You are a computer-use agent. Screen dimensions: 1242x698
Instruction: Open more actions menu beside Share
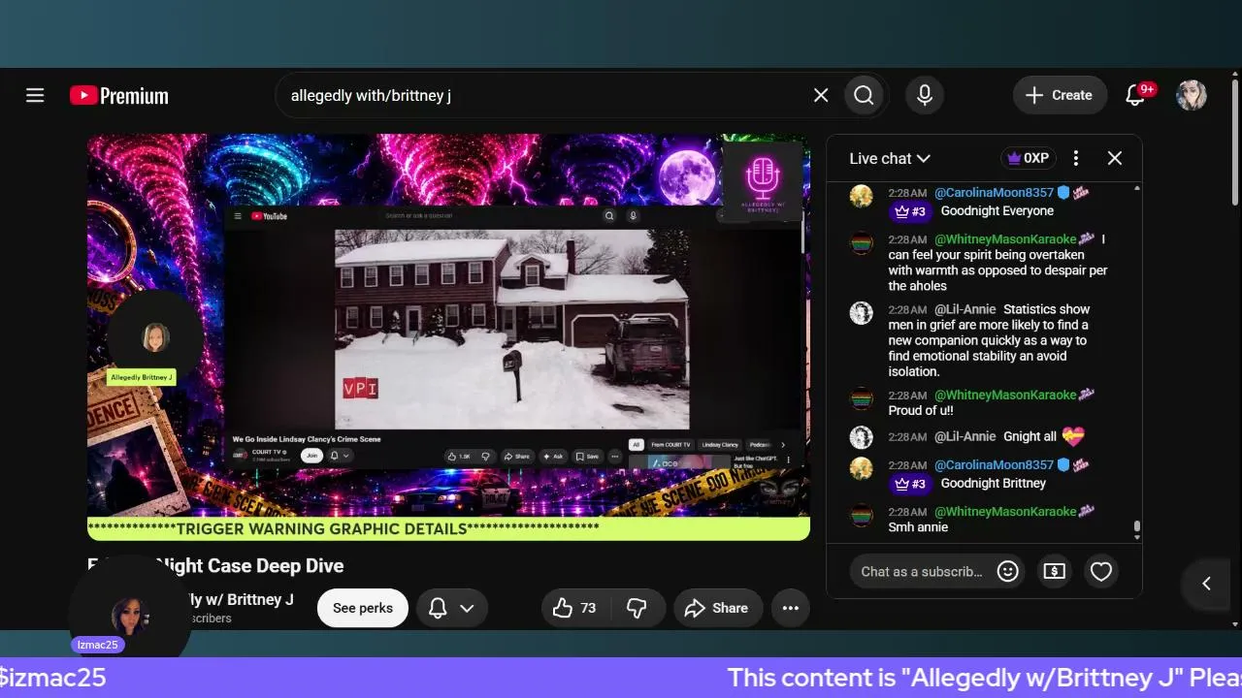click(791, 608)
